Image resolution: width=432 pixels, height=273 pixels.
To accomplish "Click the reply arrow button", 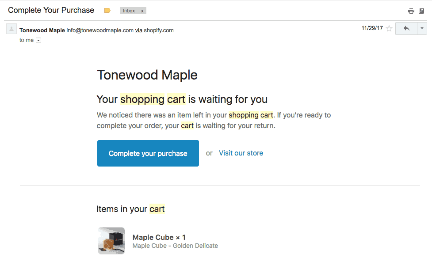I will pyautogui.click(x=406, y=28).
